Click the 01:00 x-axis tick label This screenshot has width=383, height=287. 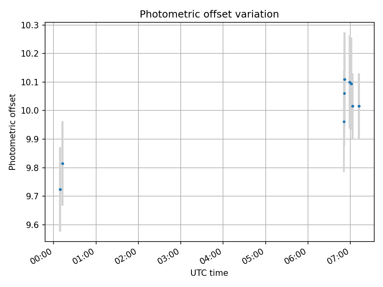click(84, 256)
